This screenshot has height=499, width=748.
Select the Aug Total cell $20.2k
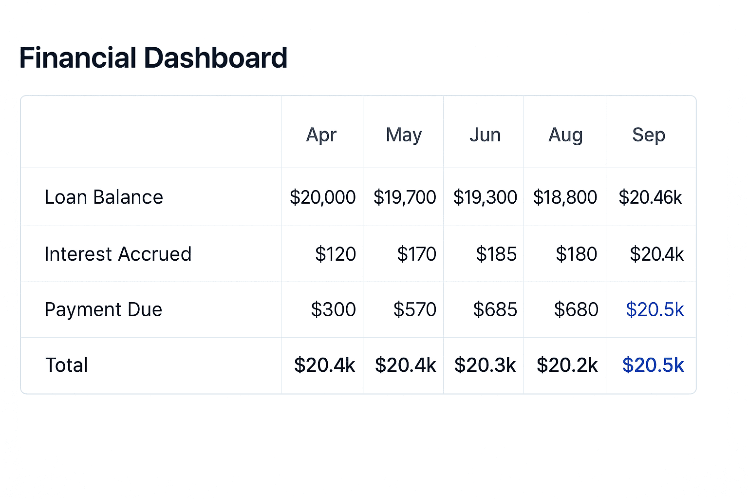pos(567,365)
